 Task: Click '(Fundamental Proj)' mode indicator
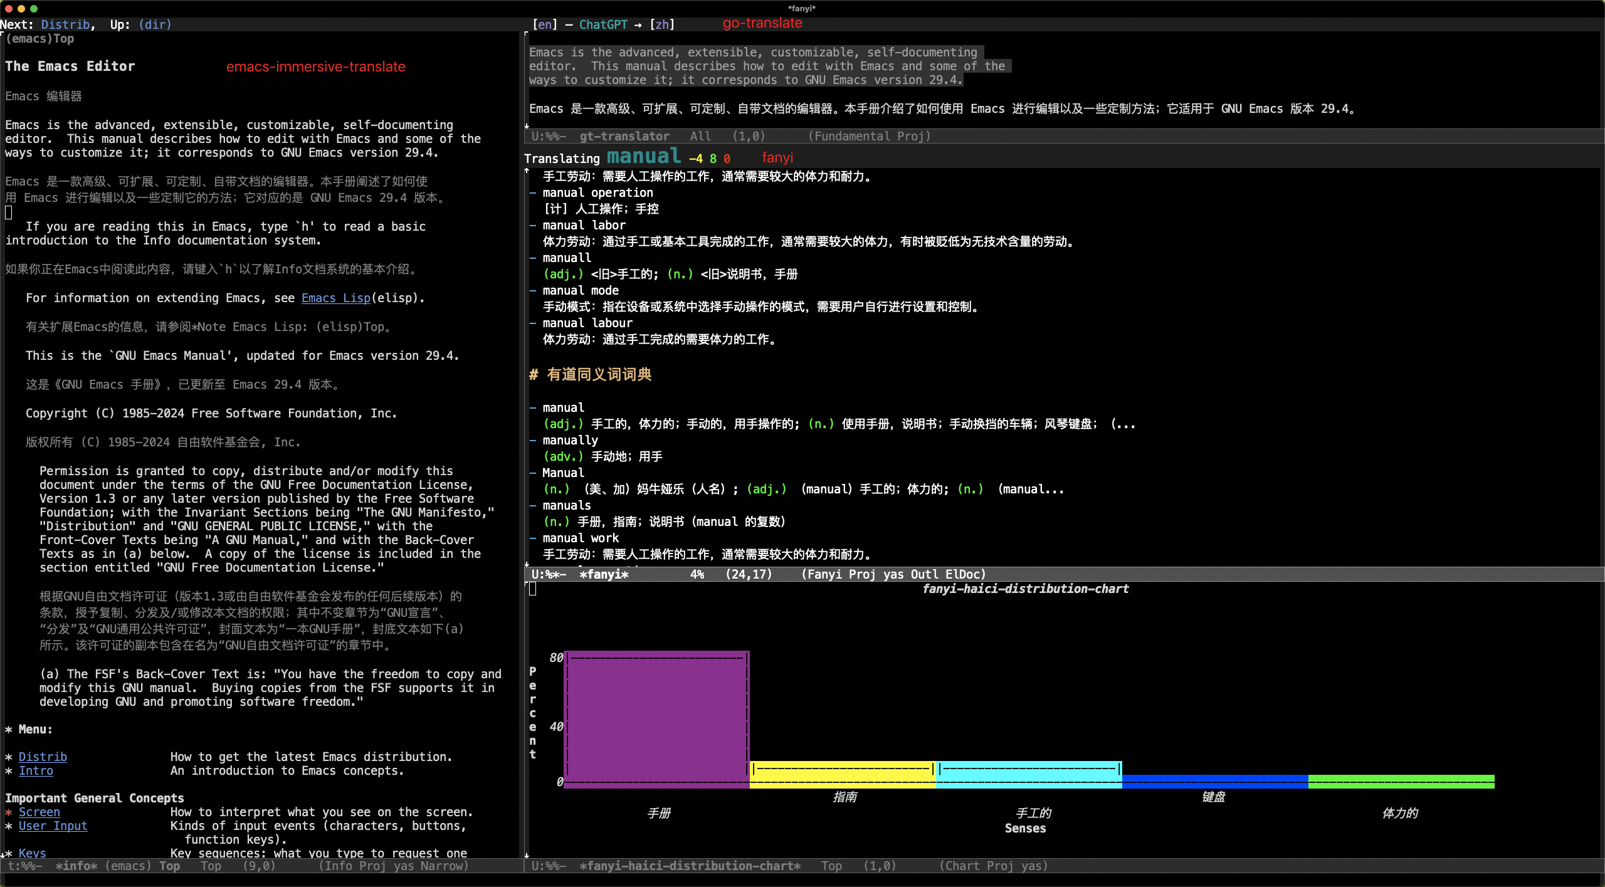pyautogui.click(x=870, y=136)
